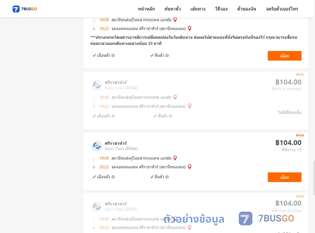Click มินิบัส tag on the 19:00 trip card

click(x=300, y=135)
